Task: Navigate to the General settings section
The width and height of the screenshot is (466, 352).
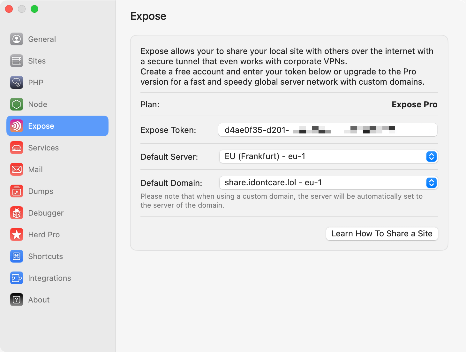Action: coord(42,39)
